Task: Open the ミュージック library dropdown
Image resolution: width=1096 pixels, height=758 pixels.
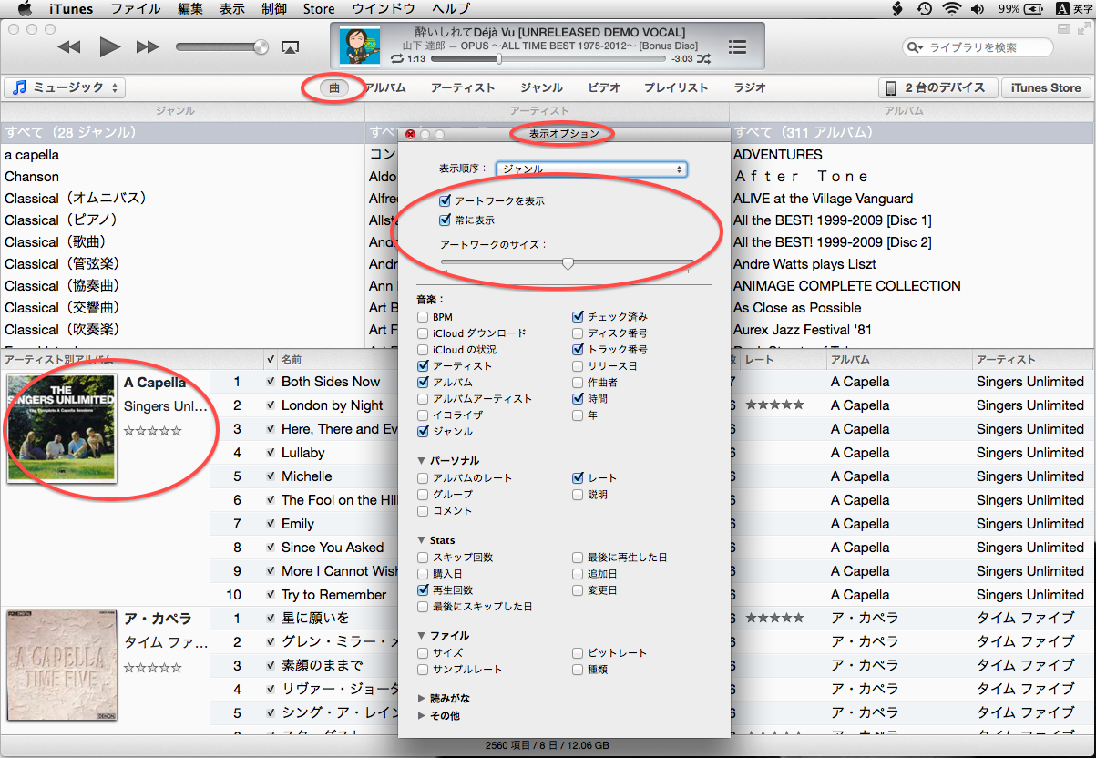Action: [x=65, y=87]
